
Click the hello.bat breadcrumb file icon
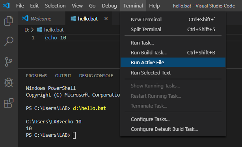tap(39, 30)
